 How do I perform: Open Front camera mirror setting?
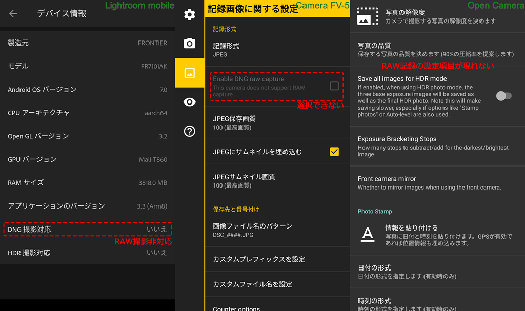click(x=437, y=183)
